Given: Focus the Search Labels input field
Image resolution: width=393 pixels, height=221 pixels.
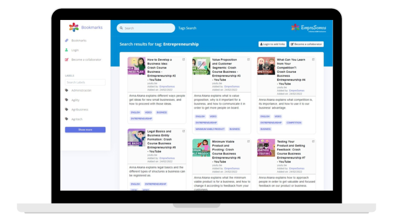Looking at the screenshot, I should click(x=85, y=82).
